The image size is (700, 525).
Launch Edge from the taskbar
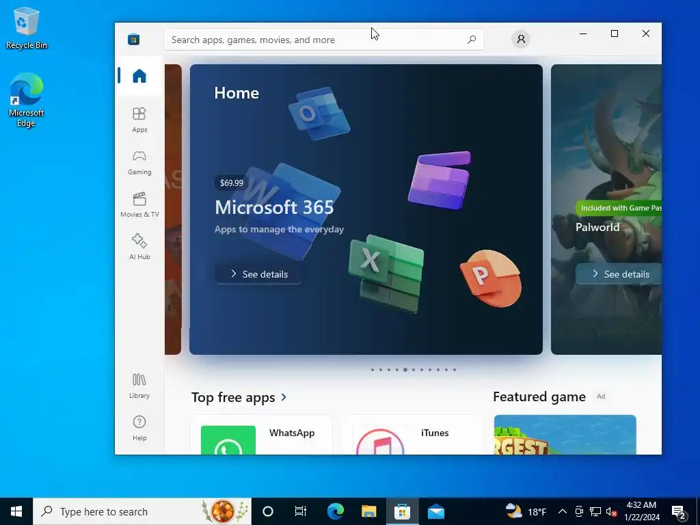(335, 511)
